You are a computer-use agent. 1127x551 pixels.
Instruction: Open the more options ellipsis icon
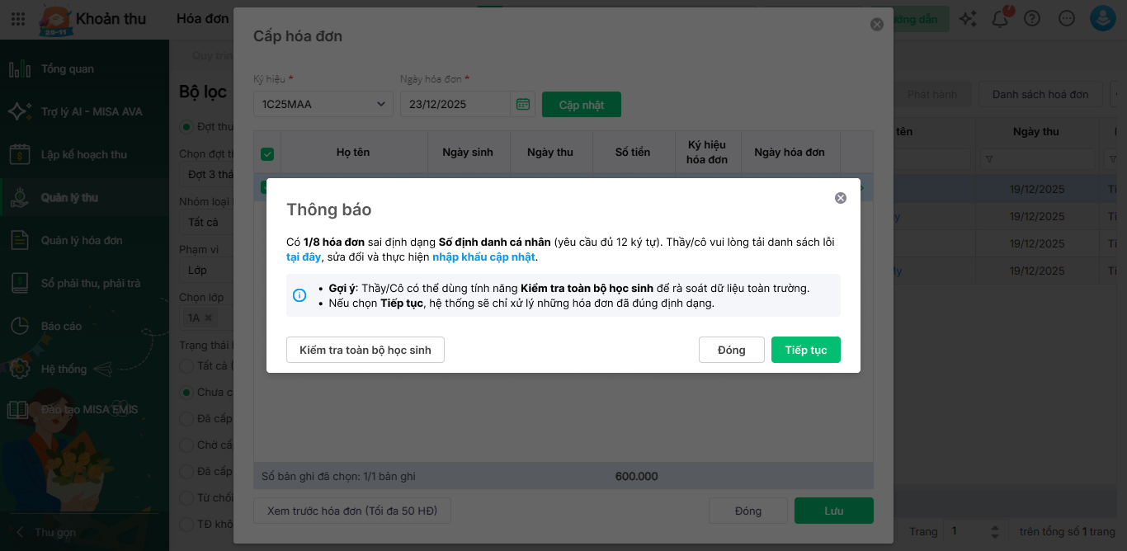[1067, 19]
